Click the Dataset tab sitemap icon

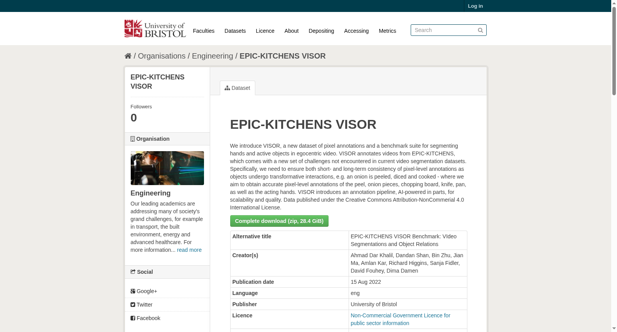pos(228,88)
